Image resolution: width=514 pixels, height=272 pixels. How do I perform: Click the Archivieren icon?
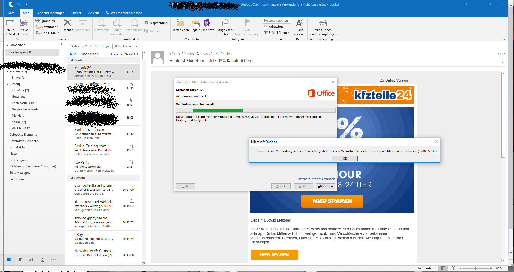[83, 23]
